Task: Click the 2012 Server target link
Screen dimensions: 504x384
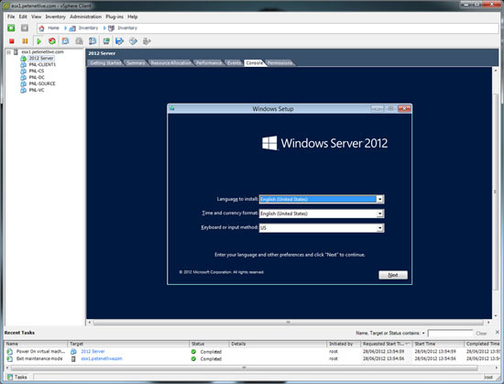Action: click(x=93, y=352)
